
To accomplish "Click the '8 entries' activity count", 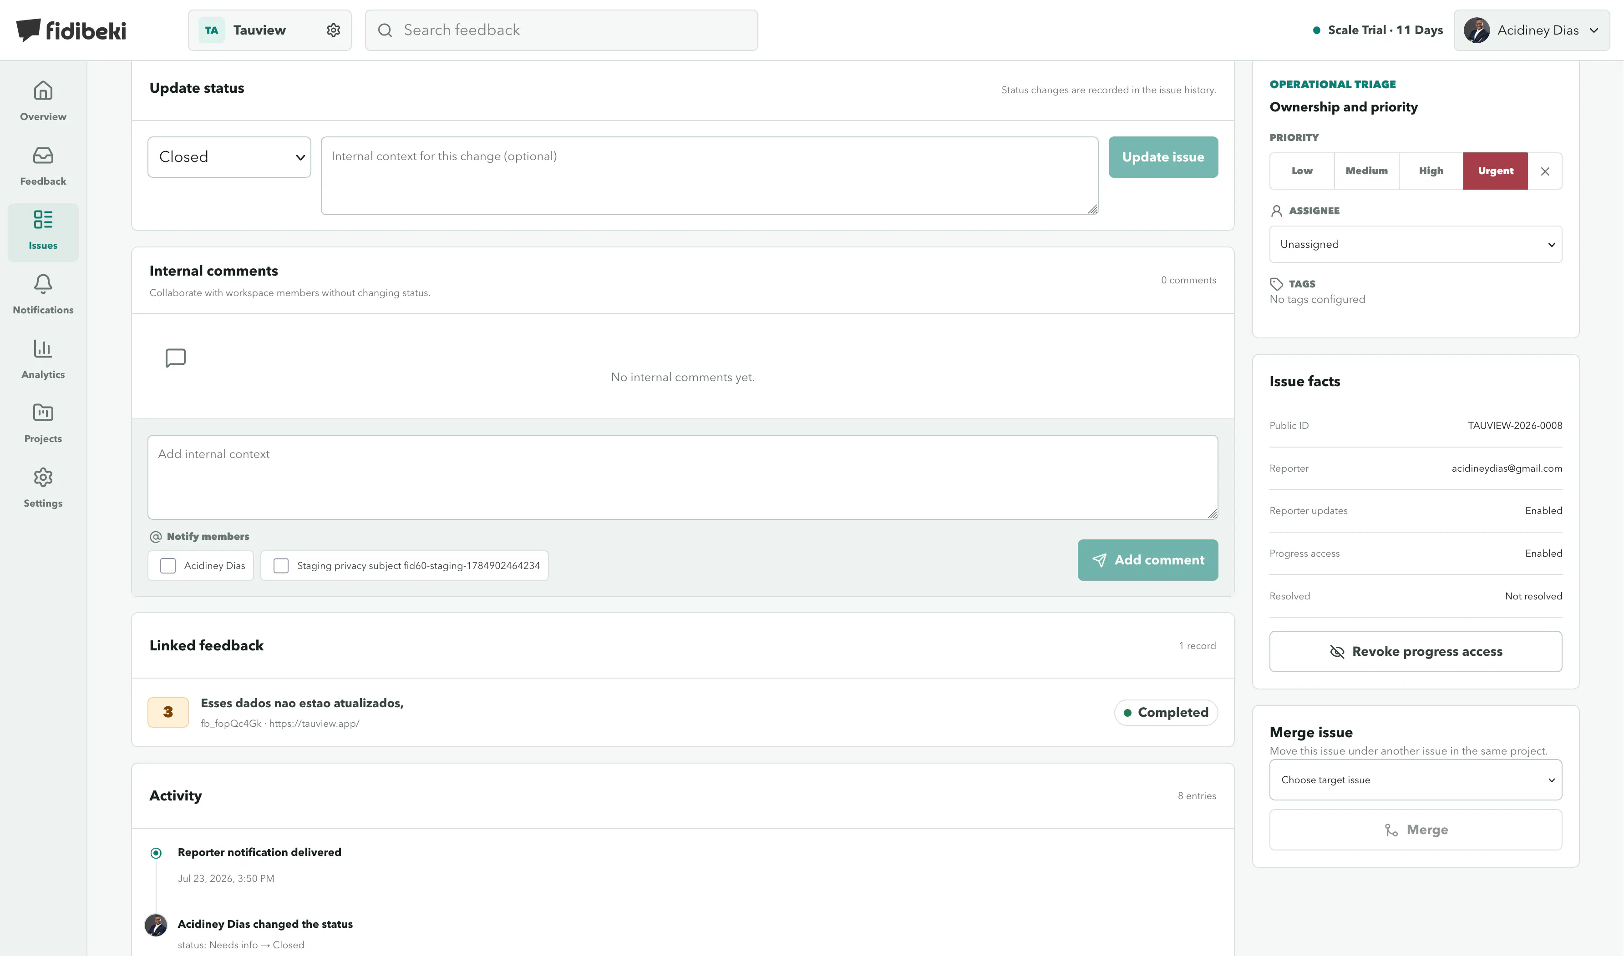I will 1197,796.
